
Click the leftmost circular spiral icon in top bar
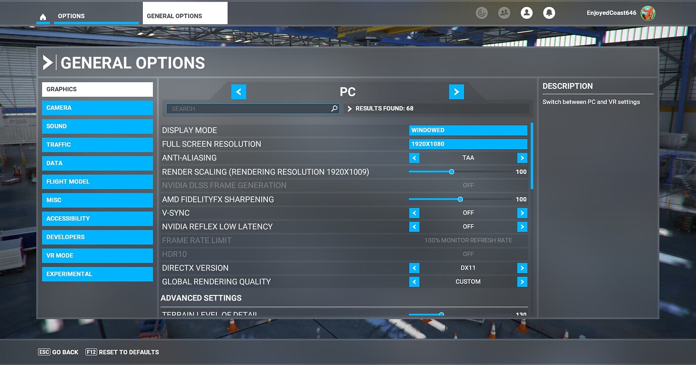click(x=482, y=13)
